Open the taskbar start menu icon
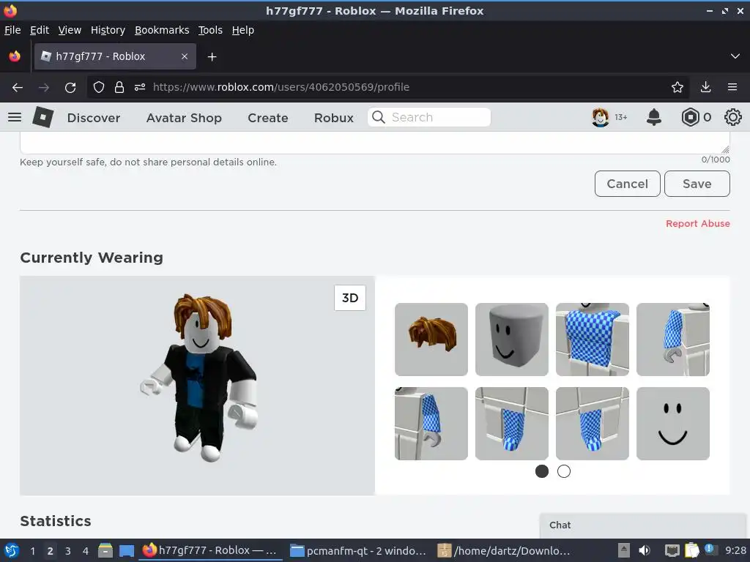This screenshot has height=562, width=750. coord(12,550)
